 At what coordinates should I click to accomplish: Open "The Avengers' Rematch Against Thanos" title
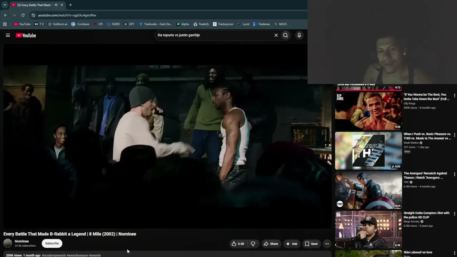pyautogui.click(x=425, y=176)
